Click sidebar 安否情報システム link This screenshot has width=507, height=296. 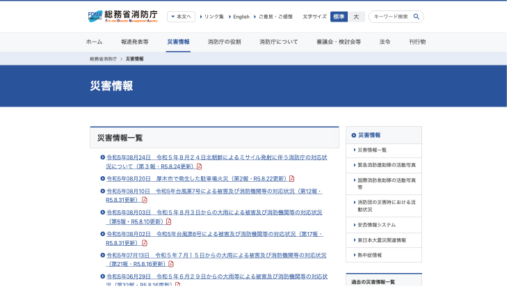point(377,225)
